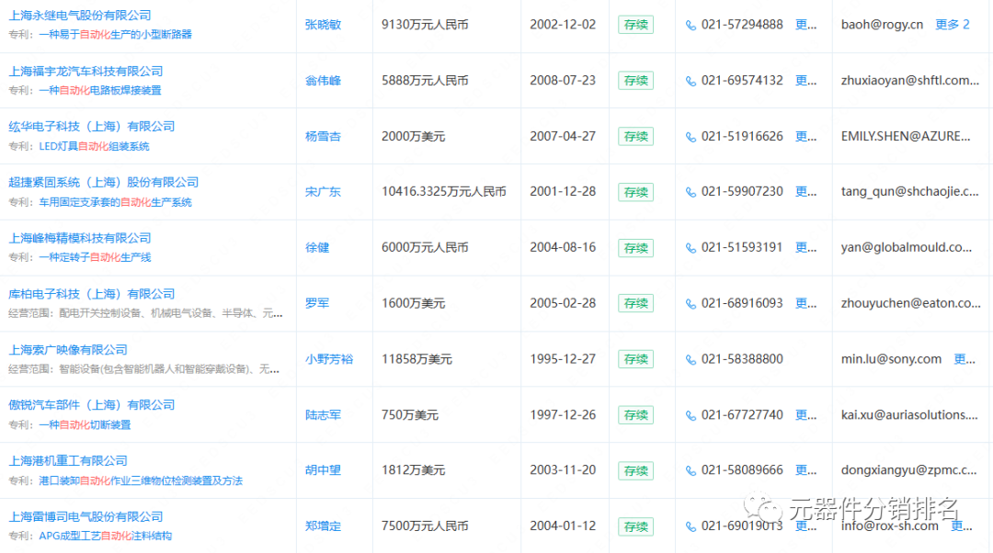The image size is (993, 553).
Task: Expand more phones after 021-69574132
Action: pos(806,80)
